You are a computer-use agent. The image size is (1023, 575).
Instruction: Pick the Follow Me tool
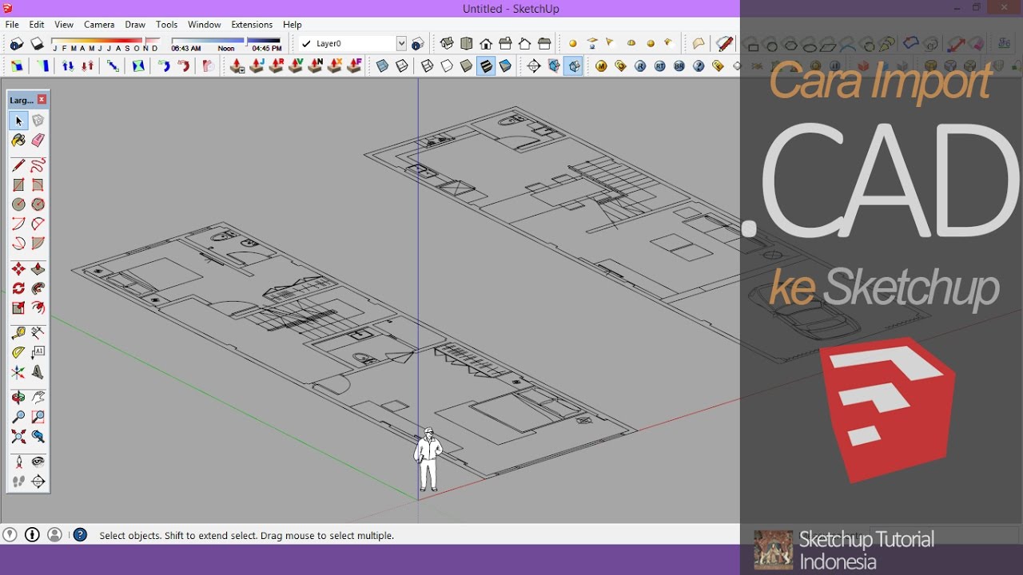38,288
